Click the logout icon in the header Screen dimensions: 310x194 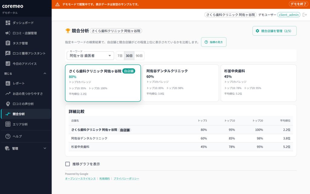coord(305,15)
